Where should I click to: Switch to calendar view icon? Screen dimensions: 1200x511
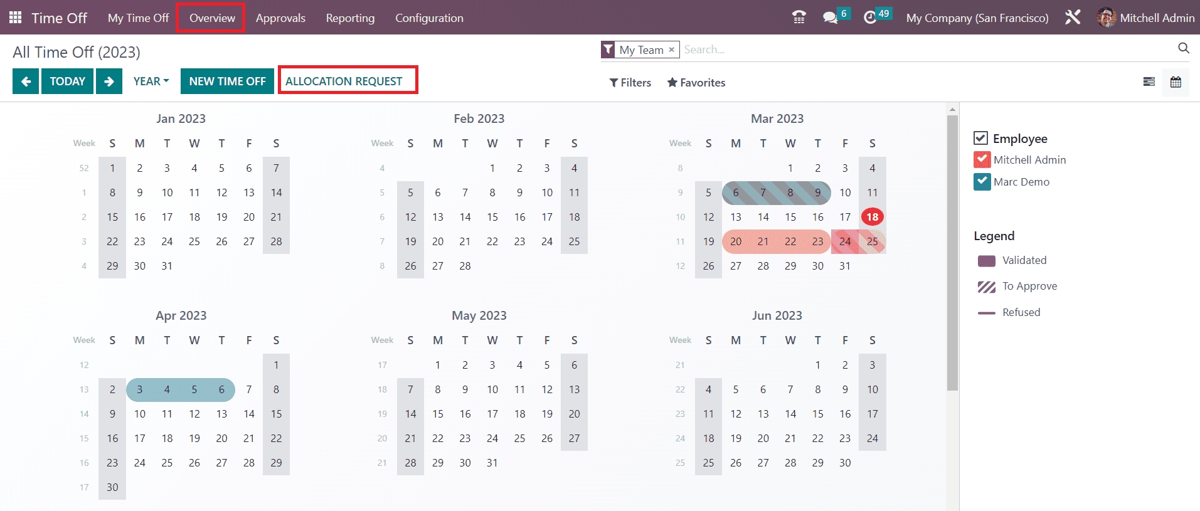pos(1176,82)
